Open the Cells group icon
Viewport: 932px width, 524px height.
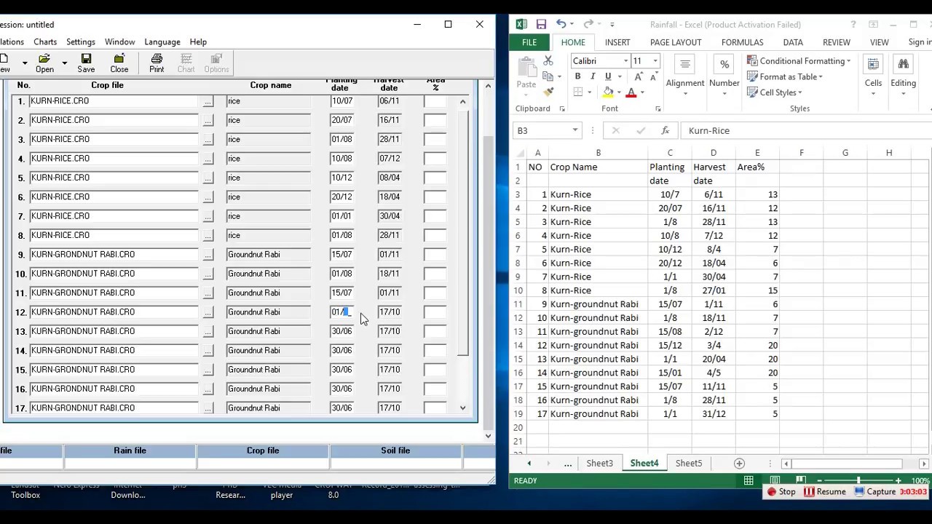873,65
